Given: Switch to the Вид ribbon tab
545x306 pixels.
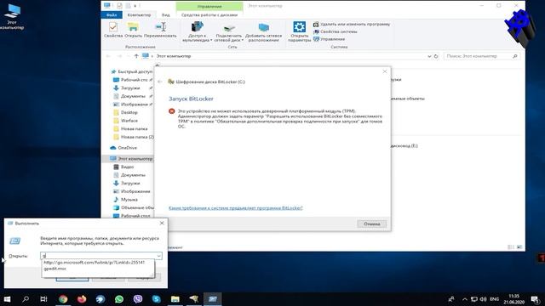Looking at the screenshot, I should tap(166, 15).
